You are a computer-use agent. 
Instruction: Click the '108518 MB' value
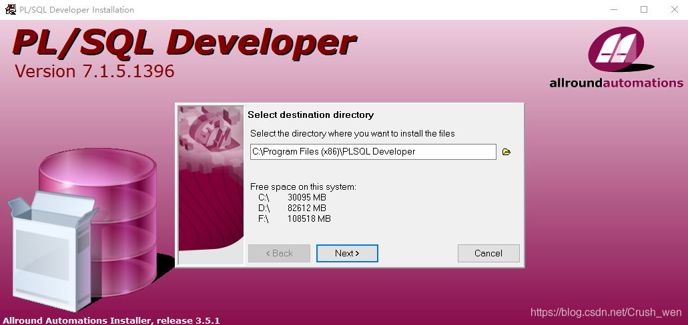pos(309,218)
